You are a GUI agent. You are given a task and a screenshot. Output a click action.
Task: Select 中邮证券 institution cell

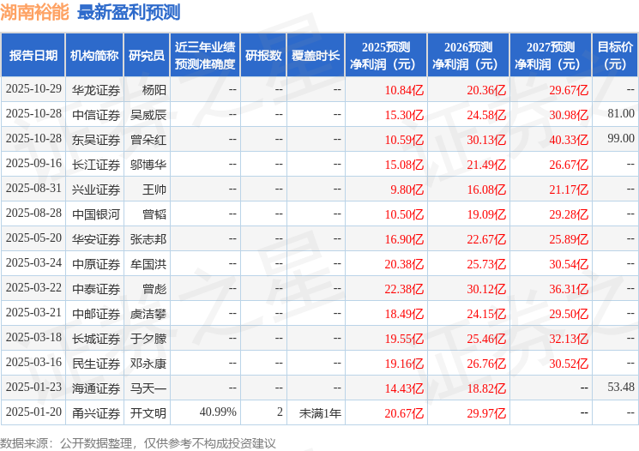click(96, 314)
